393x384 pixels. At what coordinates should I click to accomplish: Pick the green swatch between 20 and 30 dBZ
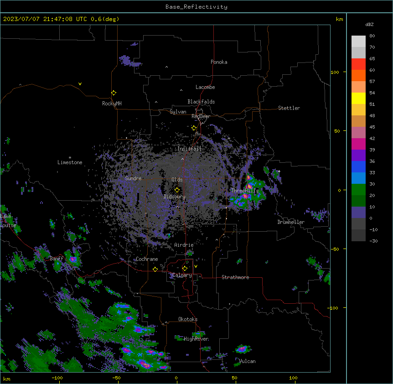point(358,190)
